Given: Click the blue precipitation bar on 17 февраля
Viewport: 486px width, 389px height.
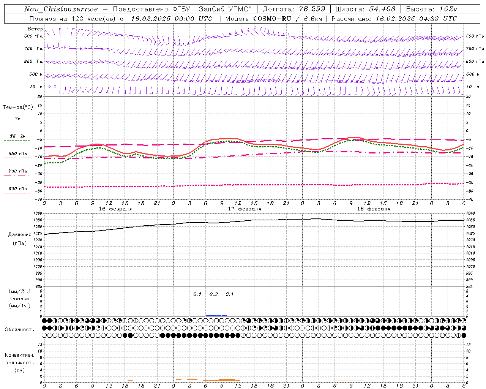Looking at the screenshot, I should tap(216, 315).
